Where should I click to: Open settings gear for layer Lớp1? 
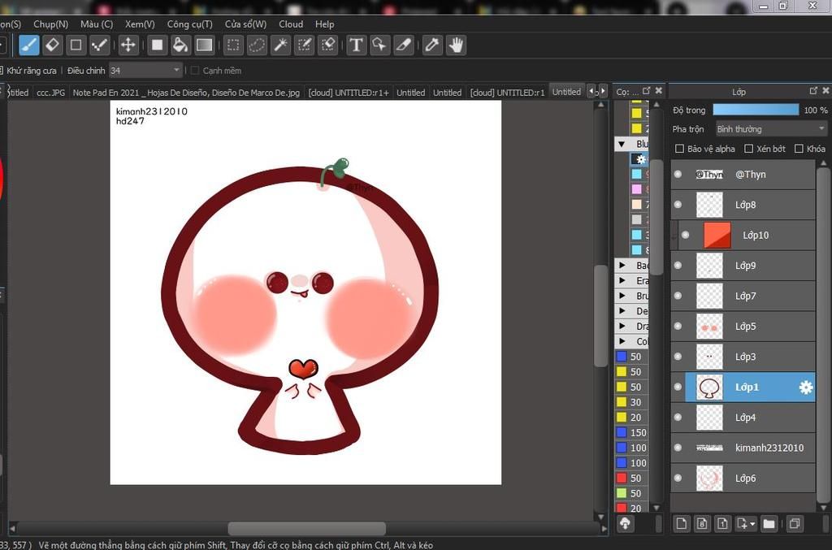click(x=805, y=388)
